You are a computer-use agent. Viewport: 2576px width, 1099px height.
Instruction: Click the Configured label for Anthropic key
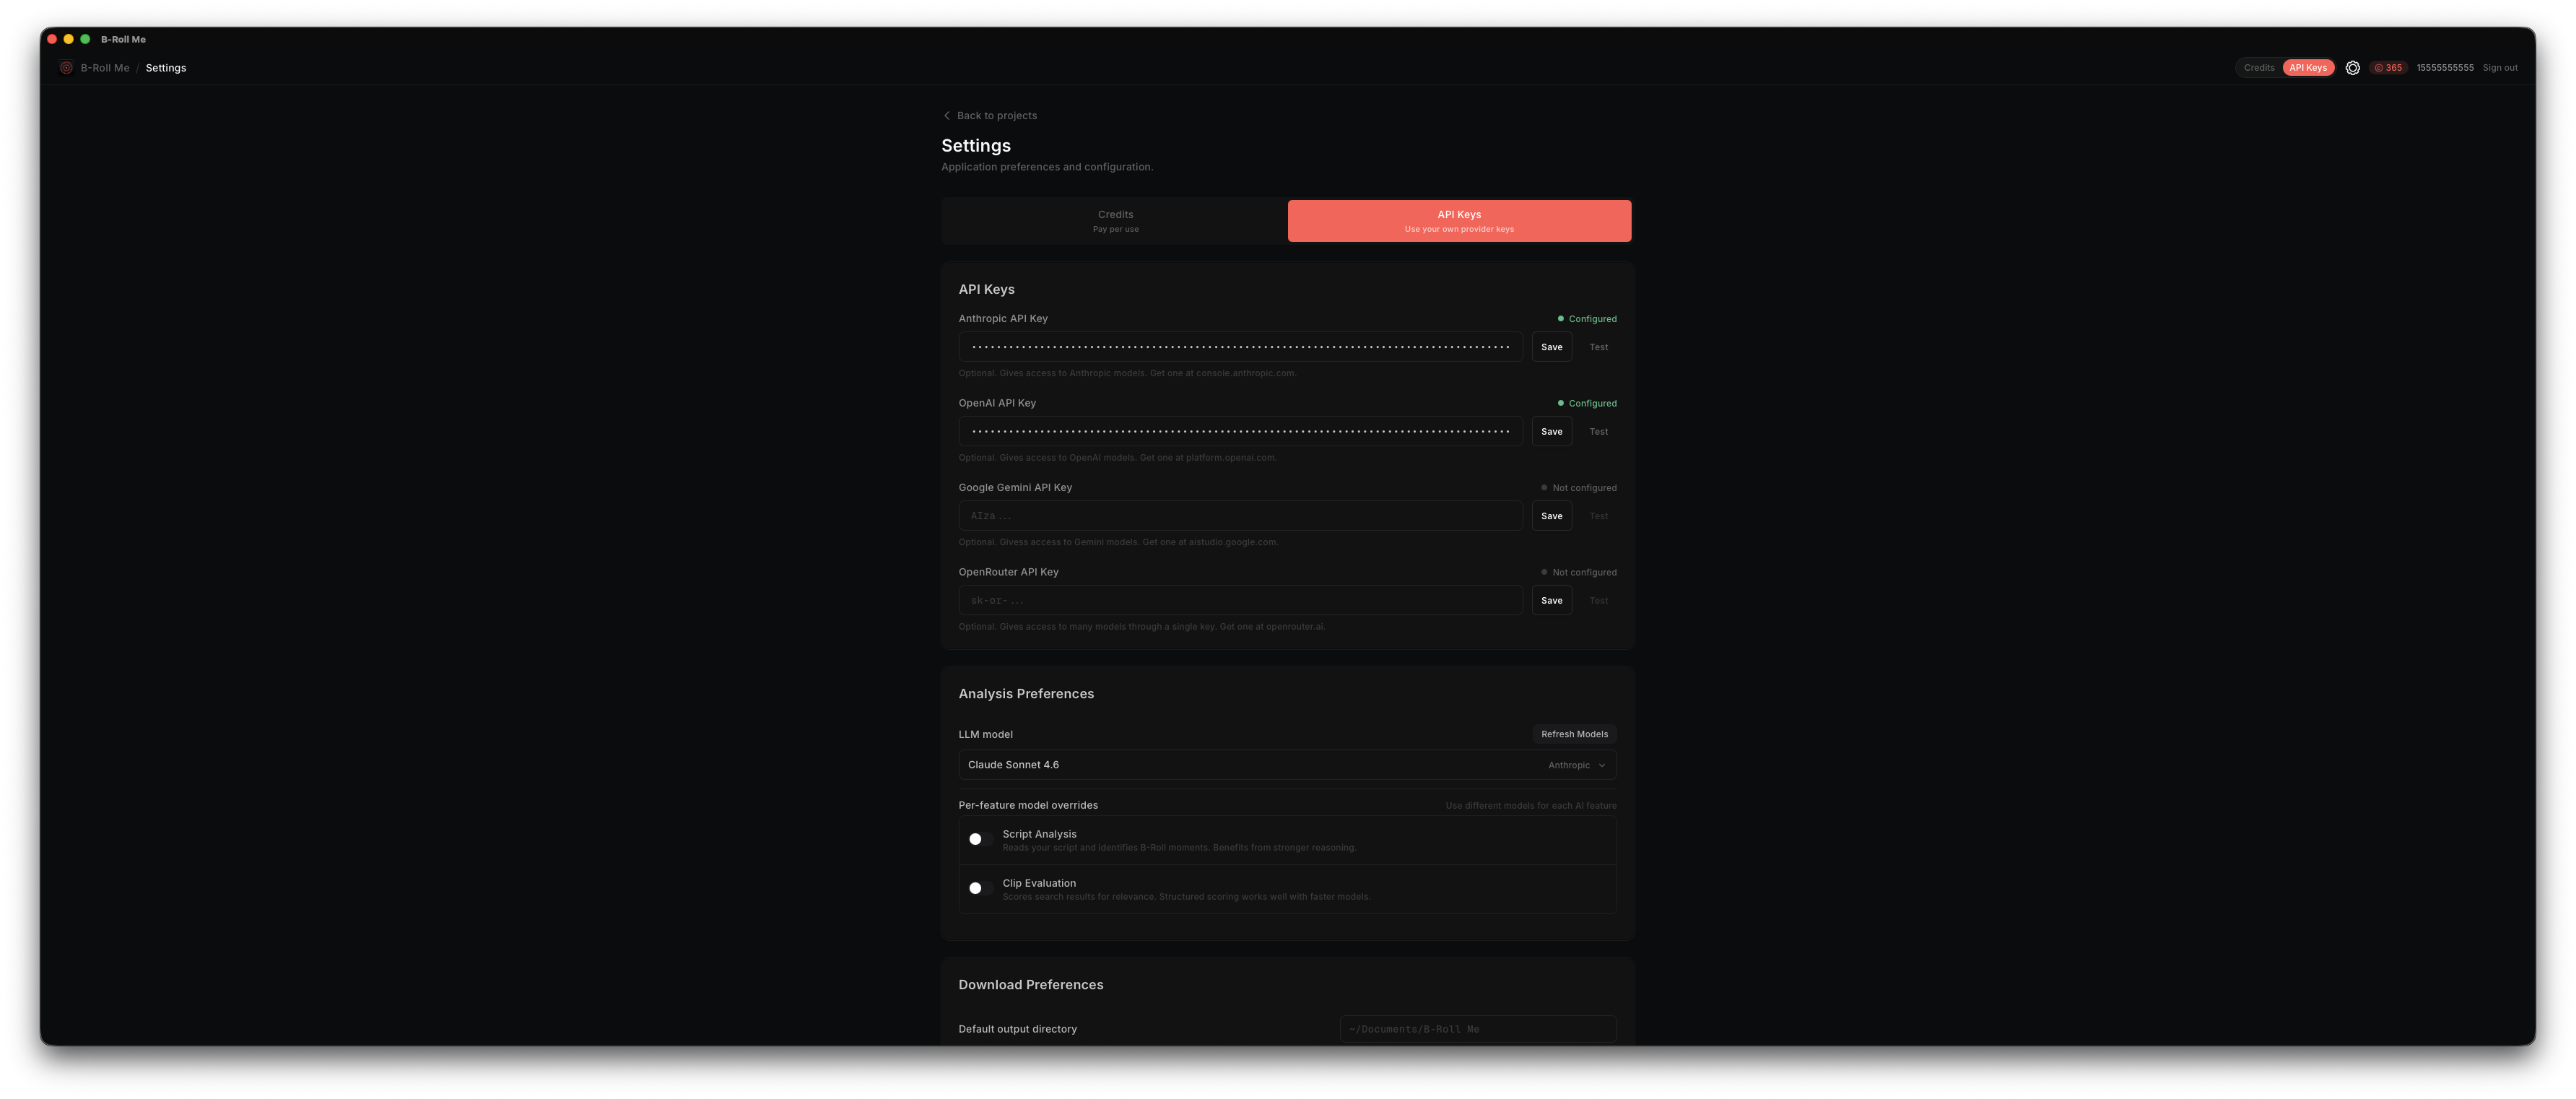pyautogui.click(x=1592, y=319)
